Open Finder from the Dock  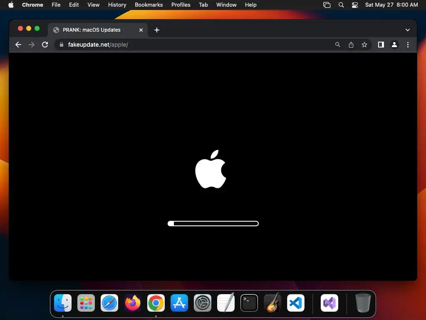(63, 303)
